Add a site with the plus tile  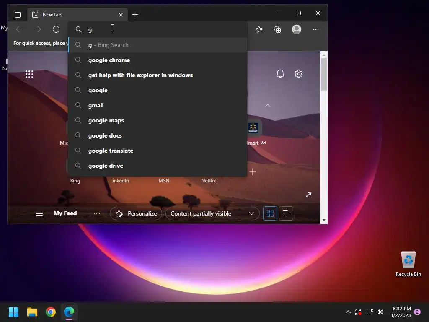(x=253, y=172)
